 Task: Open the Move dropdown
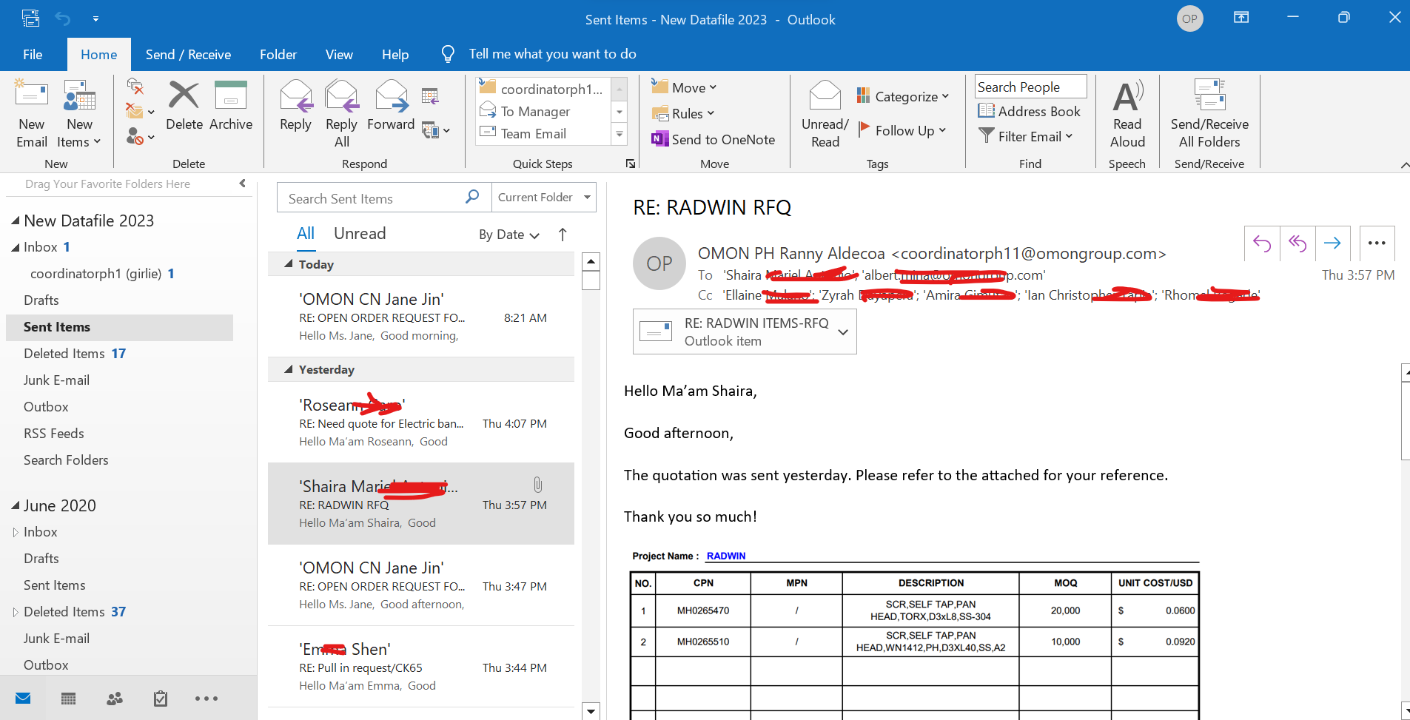[x=684, y=87]
